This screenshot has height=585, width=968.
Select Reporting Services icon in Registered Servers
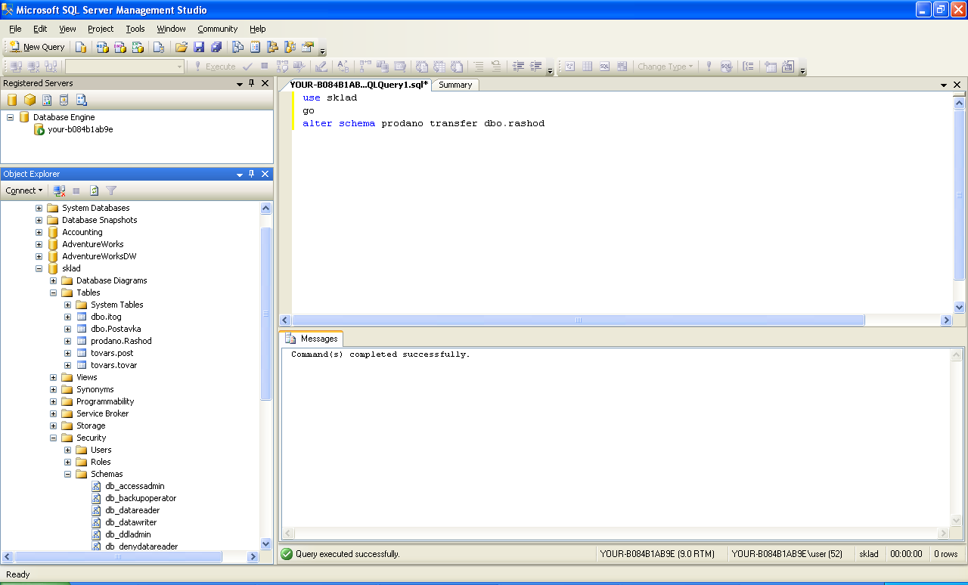(x=47, y=100)
